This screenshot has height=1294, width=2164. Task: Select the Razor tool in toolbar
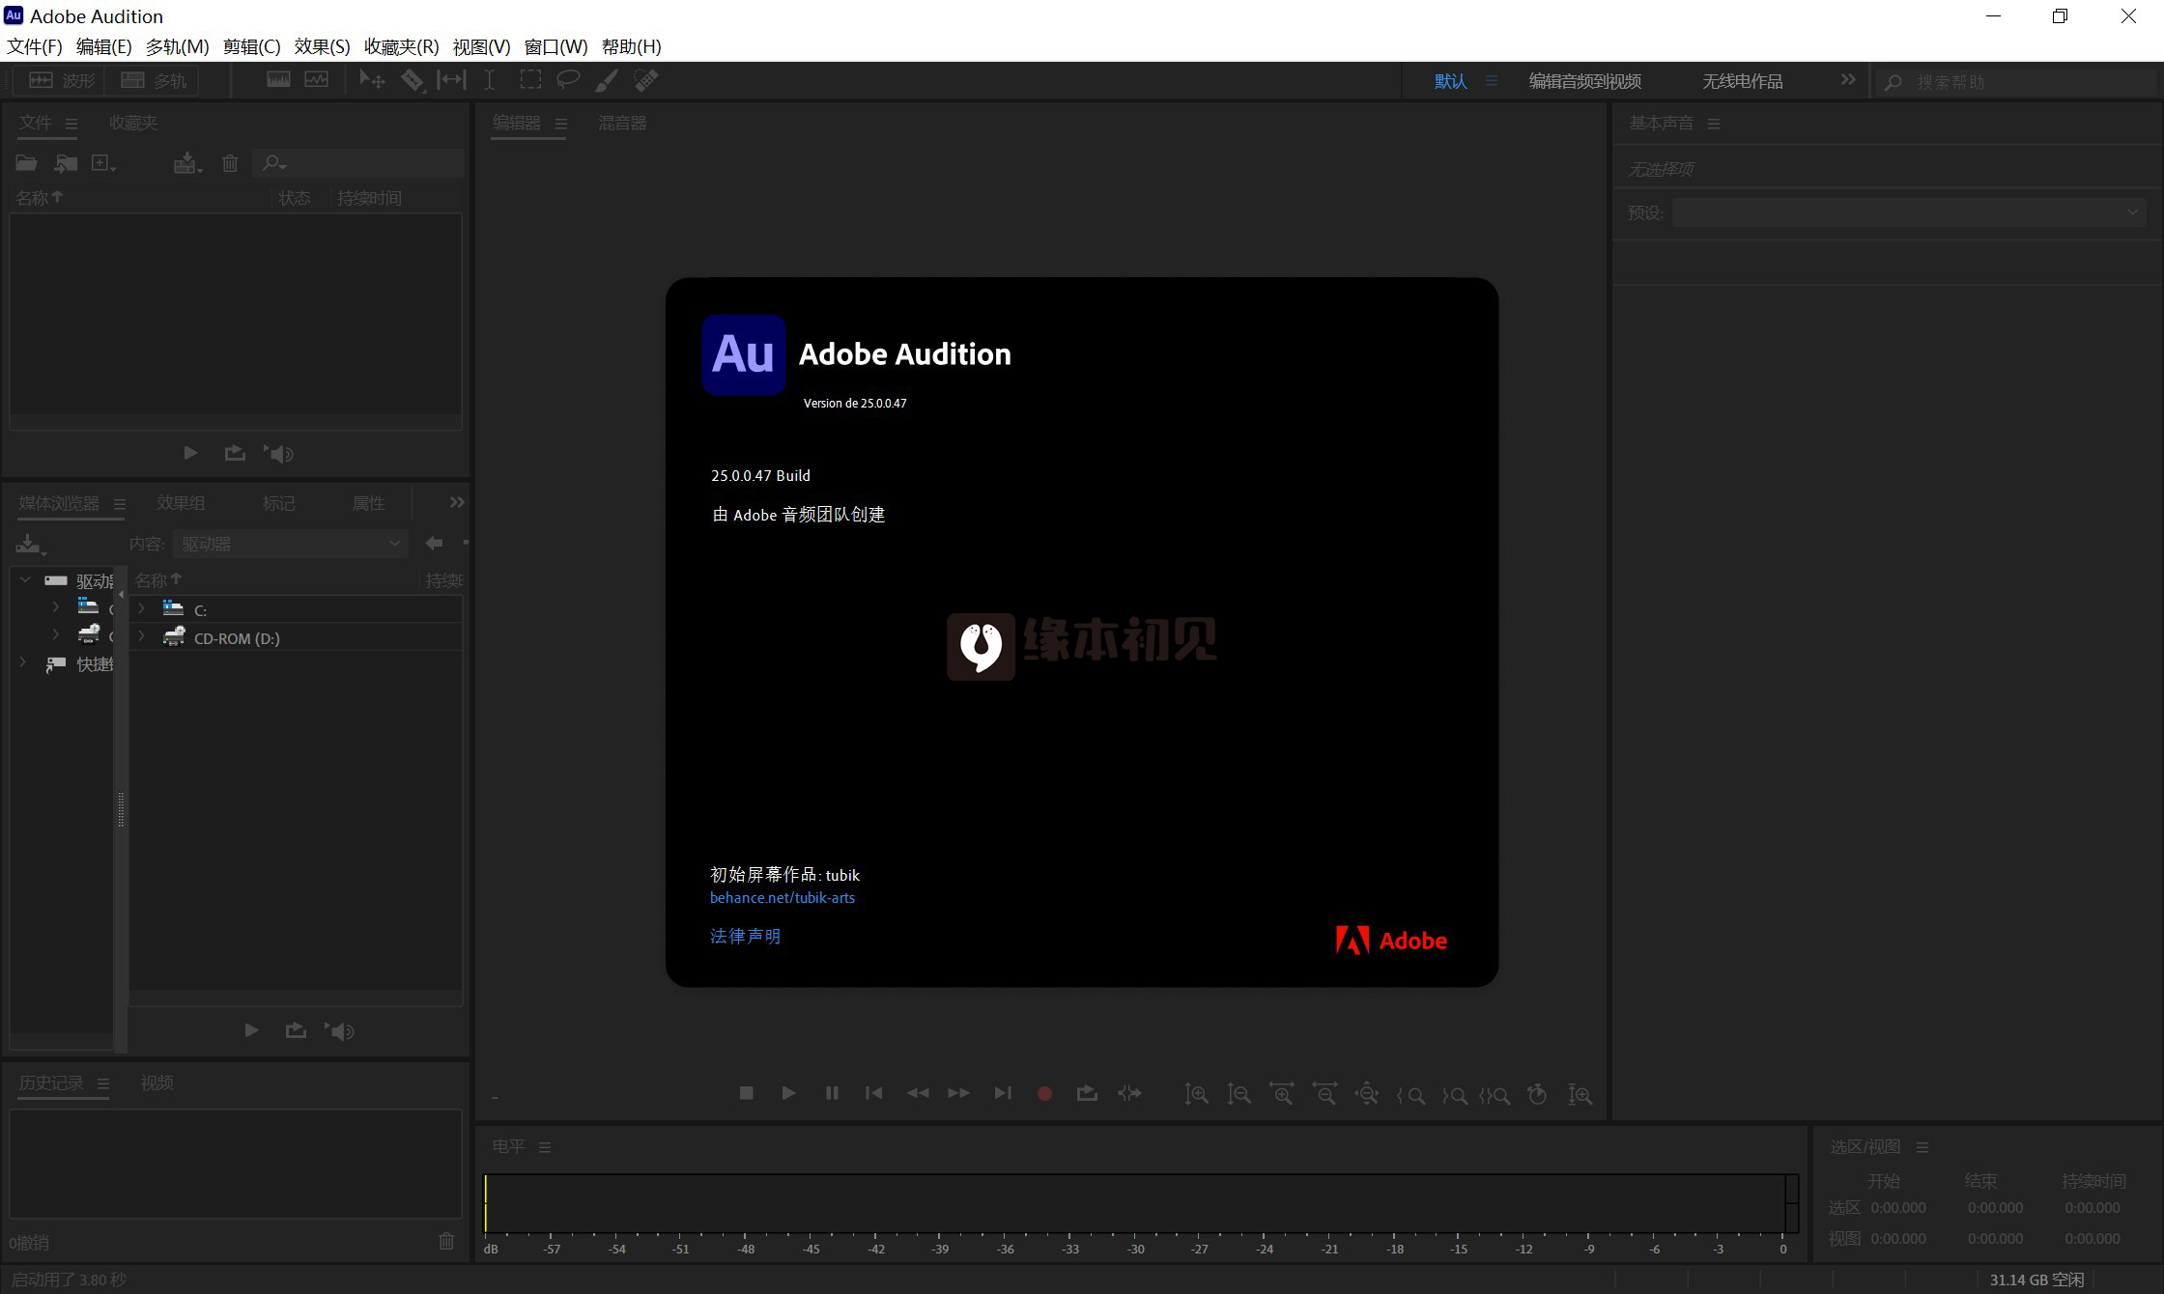412,80
